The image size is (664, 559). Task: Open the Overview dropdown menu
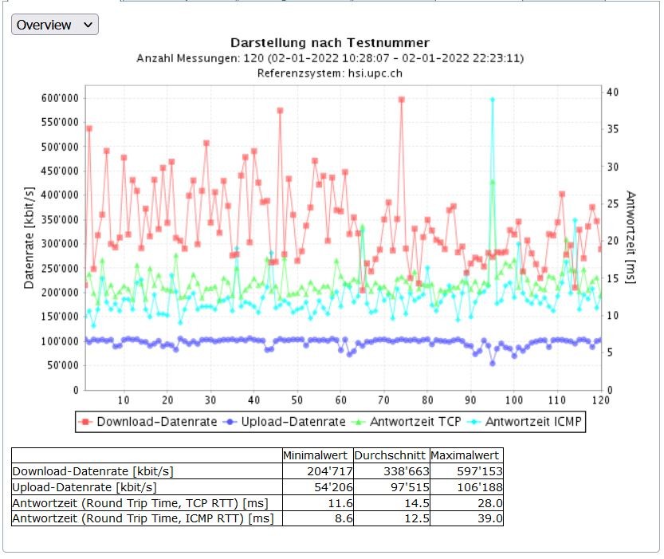(x=54, y=25)
